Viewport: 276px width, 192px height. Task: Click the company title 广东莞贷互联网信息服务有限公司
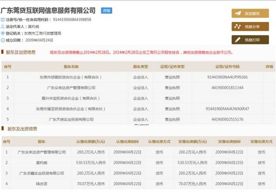[x=48, y=10]
